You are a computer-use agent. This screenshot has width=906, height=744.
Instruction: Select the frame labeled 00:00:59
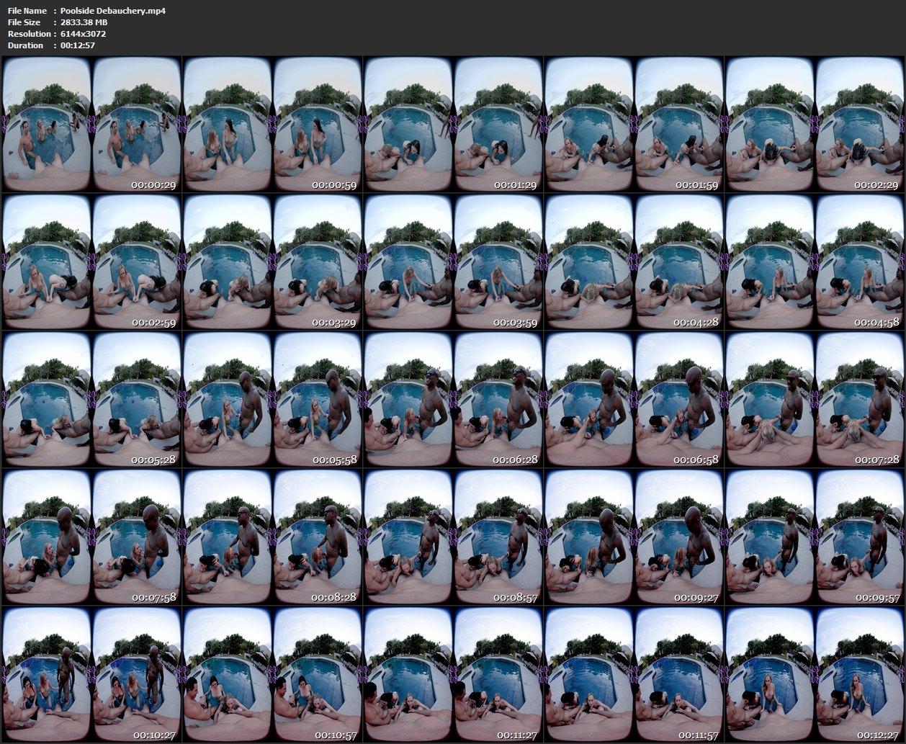[272, 124]
